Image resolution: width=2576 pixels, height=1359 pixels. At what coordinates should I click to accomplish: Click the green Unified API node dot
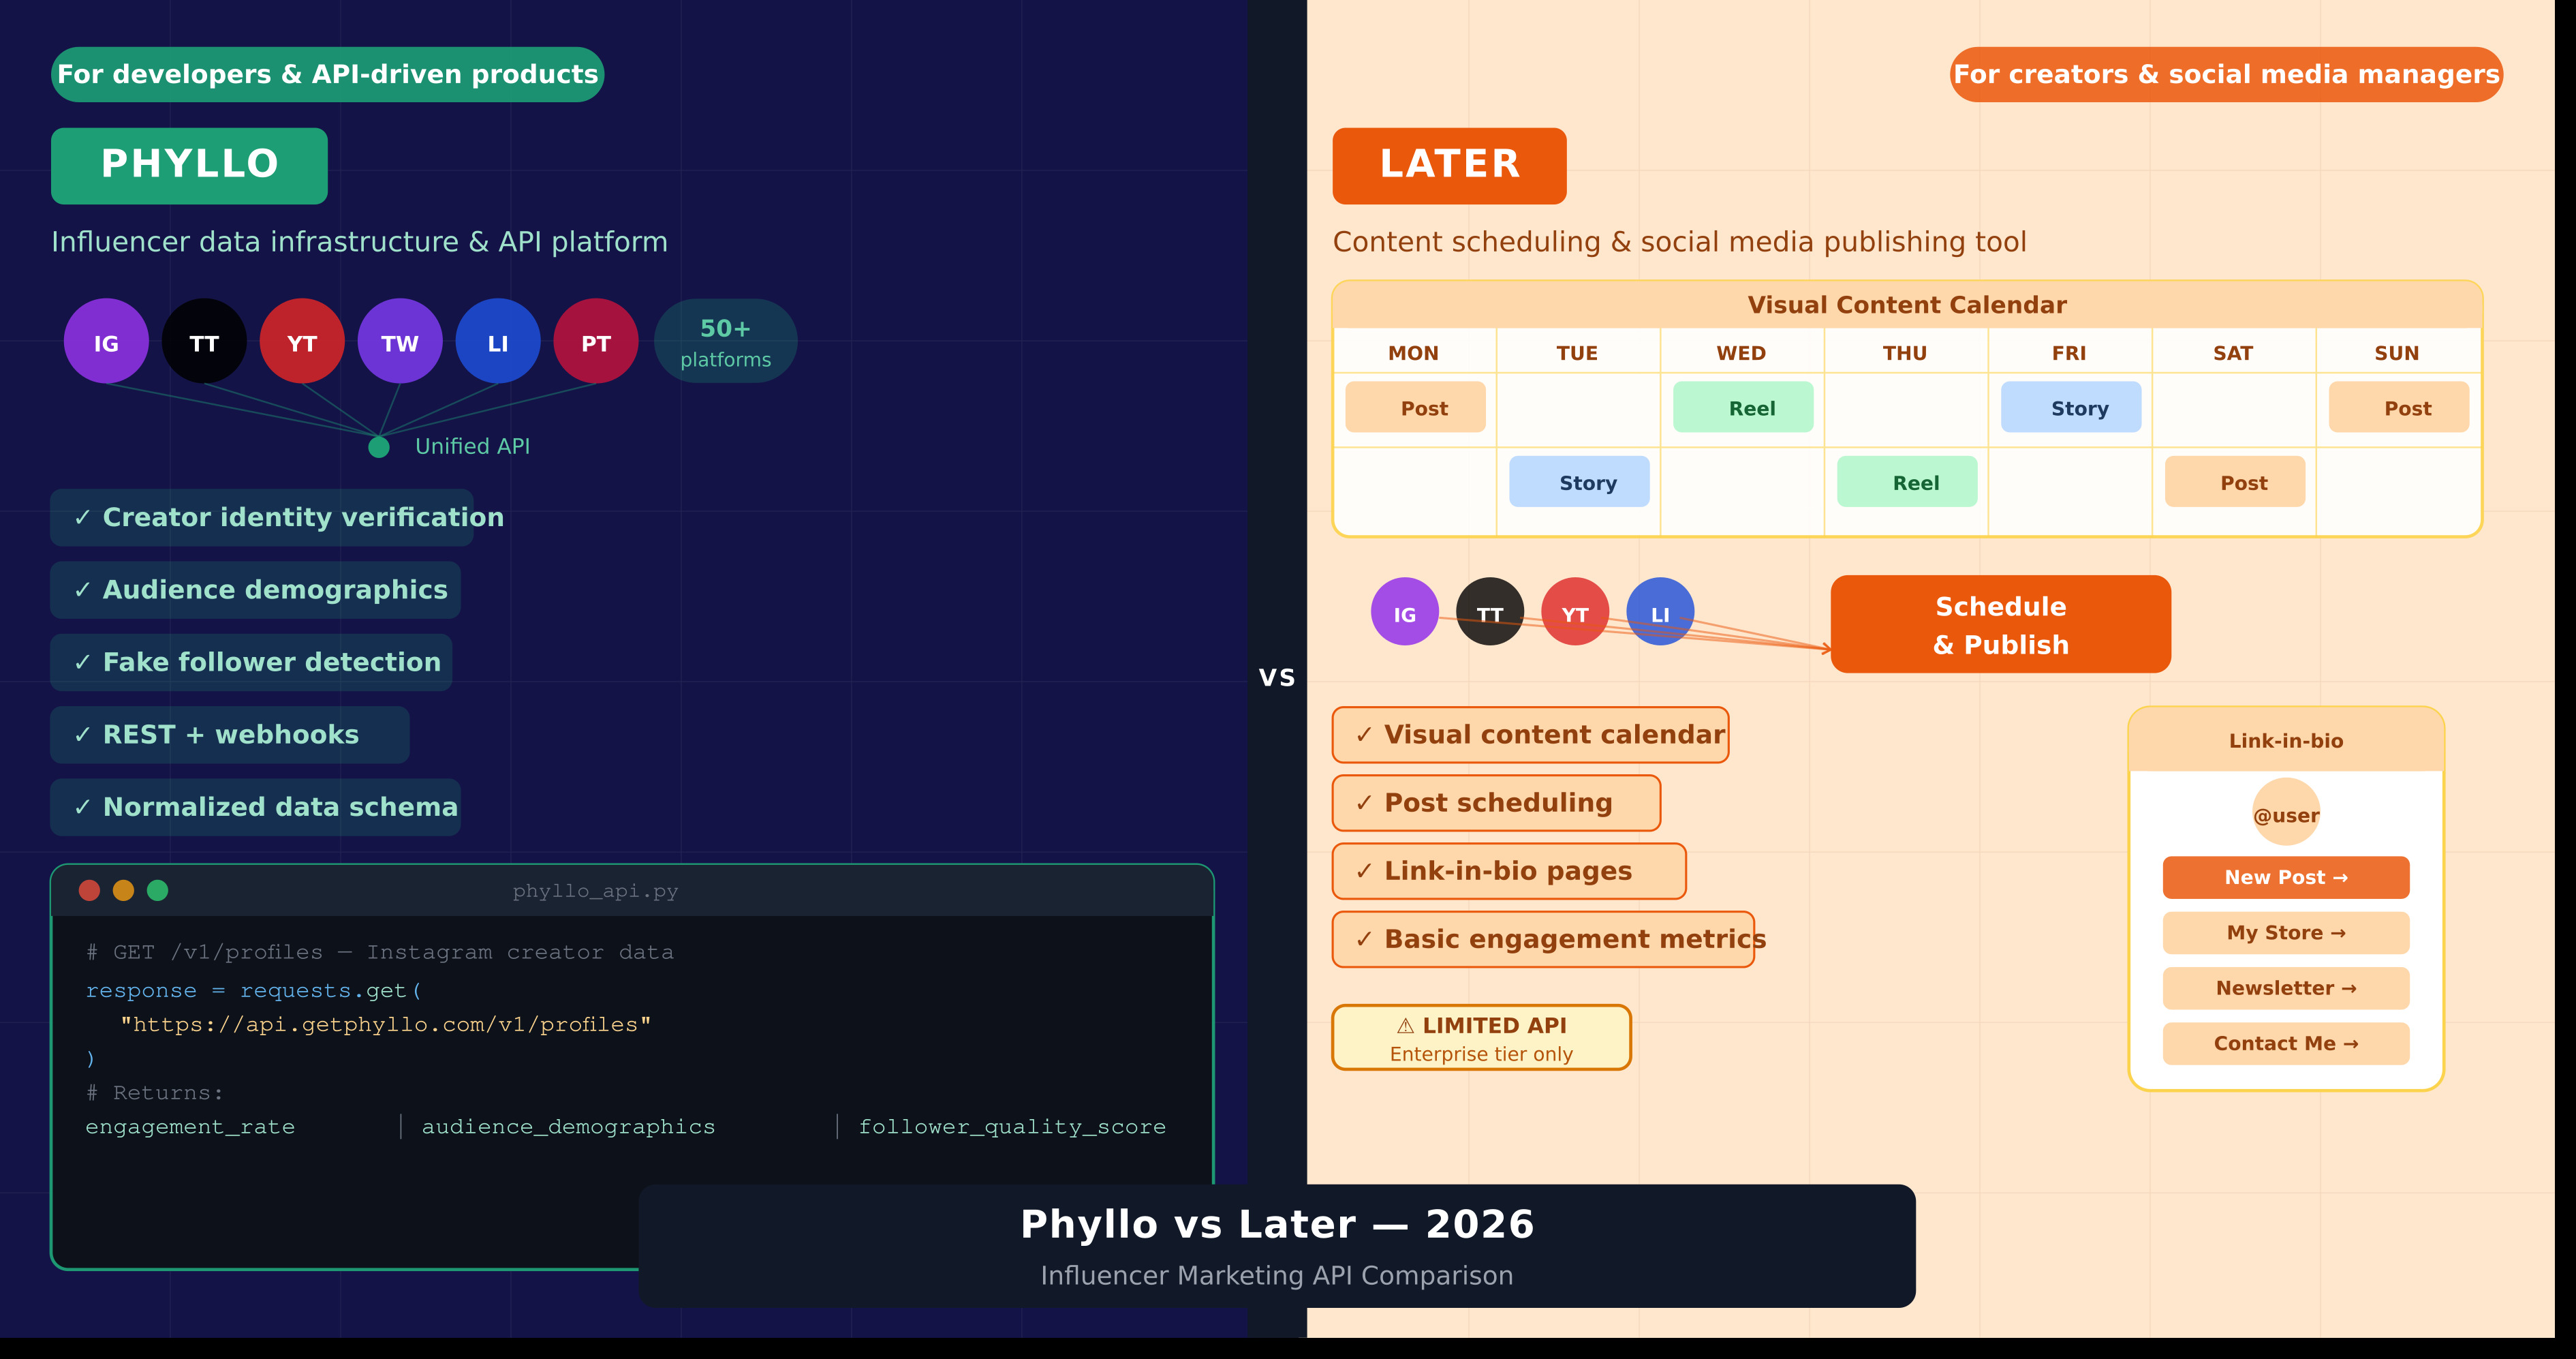tap(379, 447)
